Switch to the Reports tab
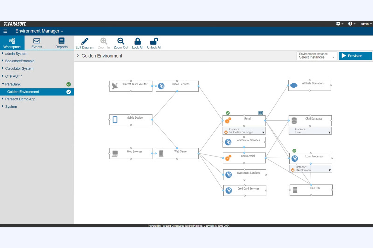Viewport: 373px width, 248px height. 61,43
